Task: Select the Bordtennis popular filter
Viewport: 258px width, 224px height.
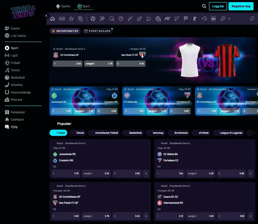Action: (x=179, y=133)
